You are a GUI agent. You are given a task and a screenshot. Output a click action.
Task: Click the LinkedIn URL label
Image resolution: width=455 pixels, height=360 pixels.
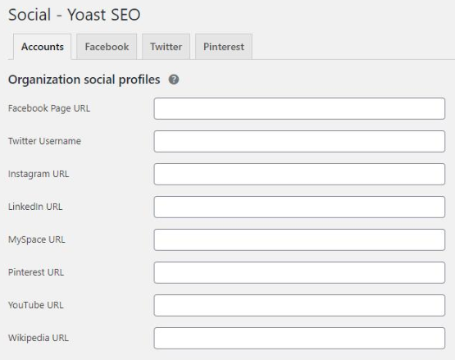point(35,207)
